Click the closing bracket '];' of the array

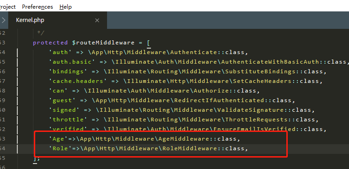37,159
